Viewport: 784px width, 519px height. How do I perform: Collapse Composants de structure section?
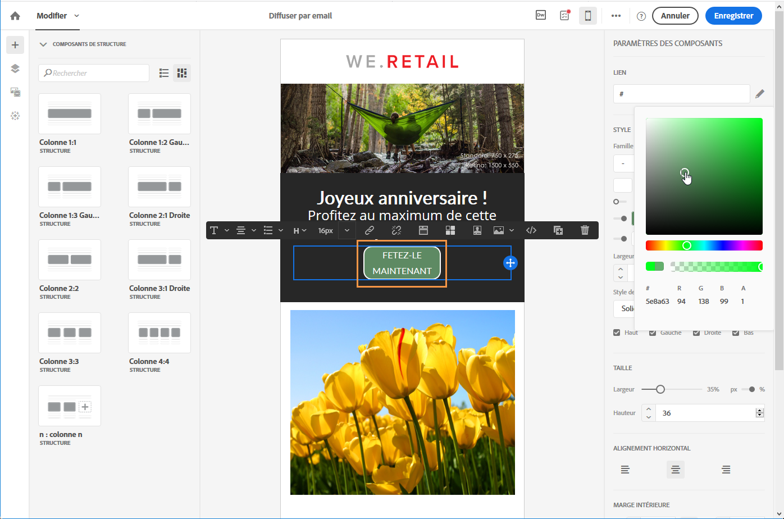(x=43, y=44)
